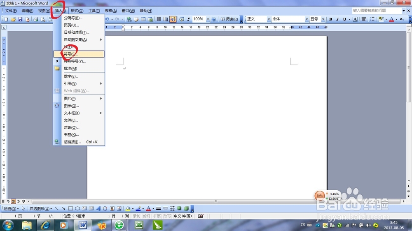This screenshot has height=231, width=412.
Task: Expand 文本框(X) submenu
Action: pyautogui.click(x=79, y=113)
